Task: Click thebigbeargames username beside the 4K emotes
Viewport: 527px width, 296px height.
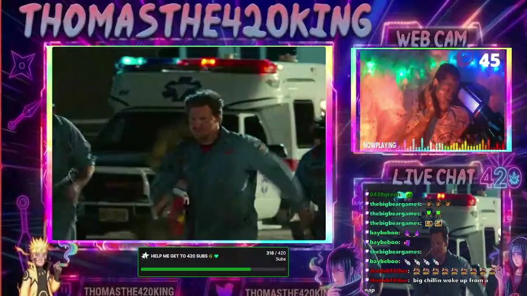Action: tap(396, 223)
